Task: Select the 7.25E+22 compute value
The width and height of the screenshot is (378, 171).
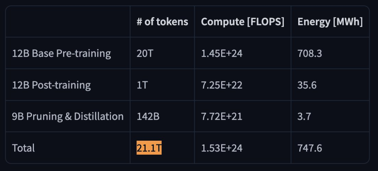Action: [222, 85]
